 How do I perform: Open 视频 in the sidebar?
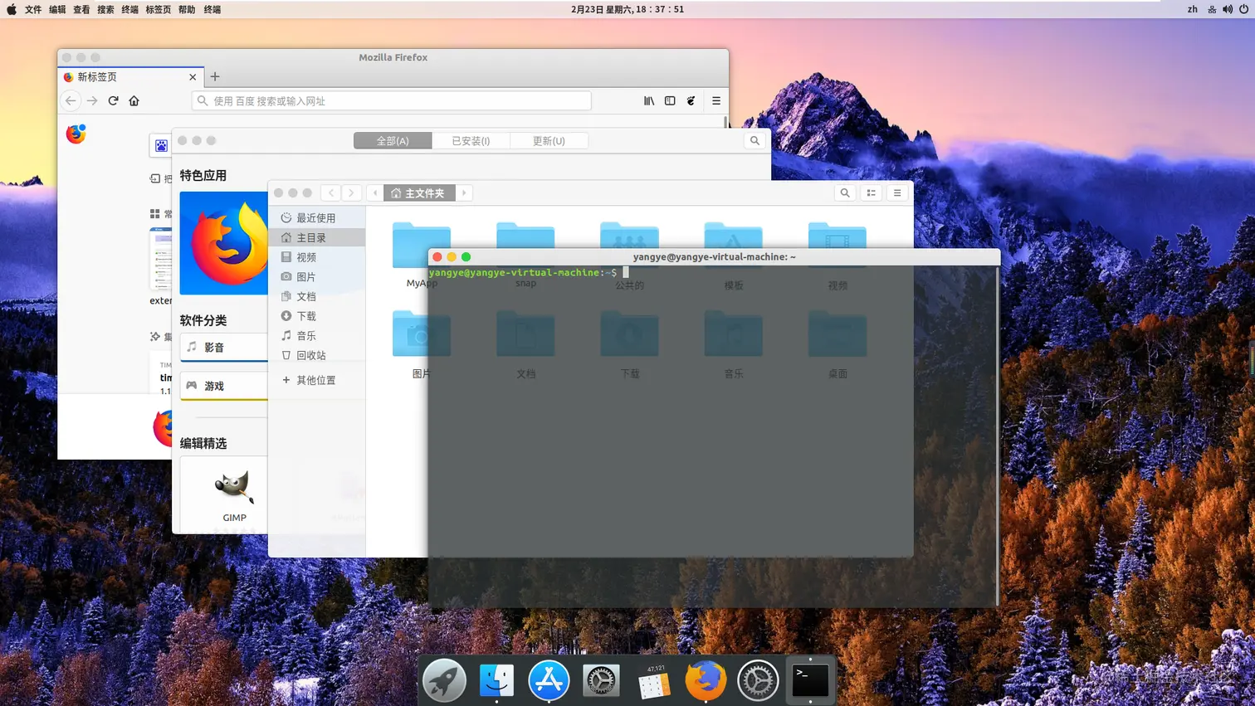click(317, 257)
